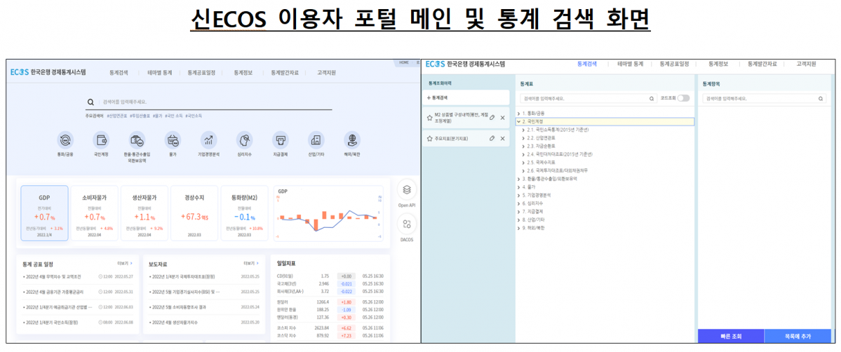The width and height of the screenshot is (841, 352).
Task: Open the 지급결제 icon
Action: point(280,140)
